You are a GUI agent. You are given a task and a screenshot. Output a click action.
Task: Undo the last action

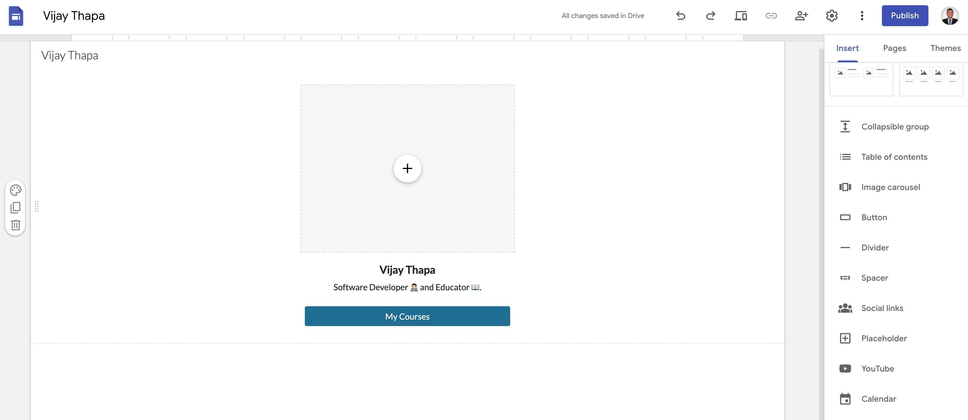click(681, 16)
